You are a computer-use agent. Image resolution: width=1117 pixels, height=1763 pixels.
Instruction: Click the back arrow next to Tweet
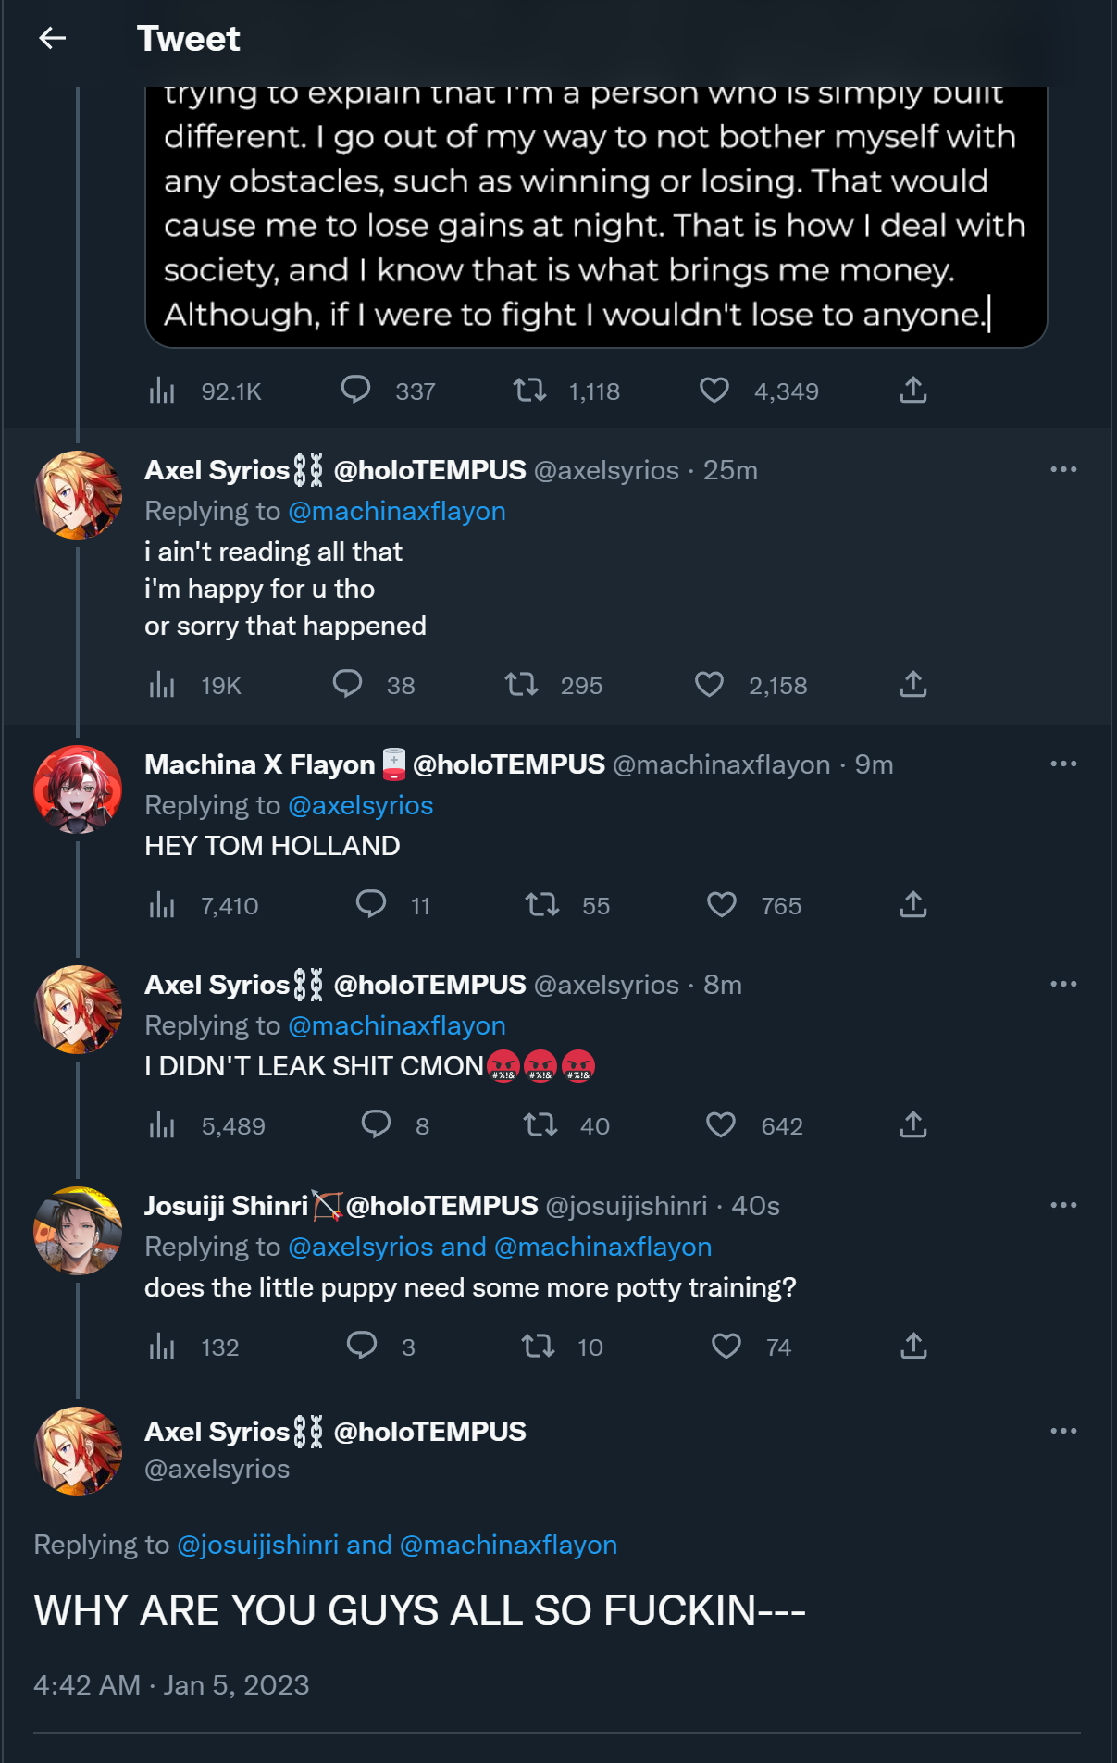coord(53,38)
